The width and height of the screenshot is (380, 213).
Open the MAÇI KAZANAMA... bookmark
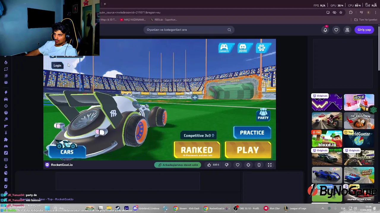click(x=133, y=20)
